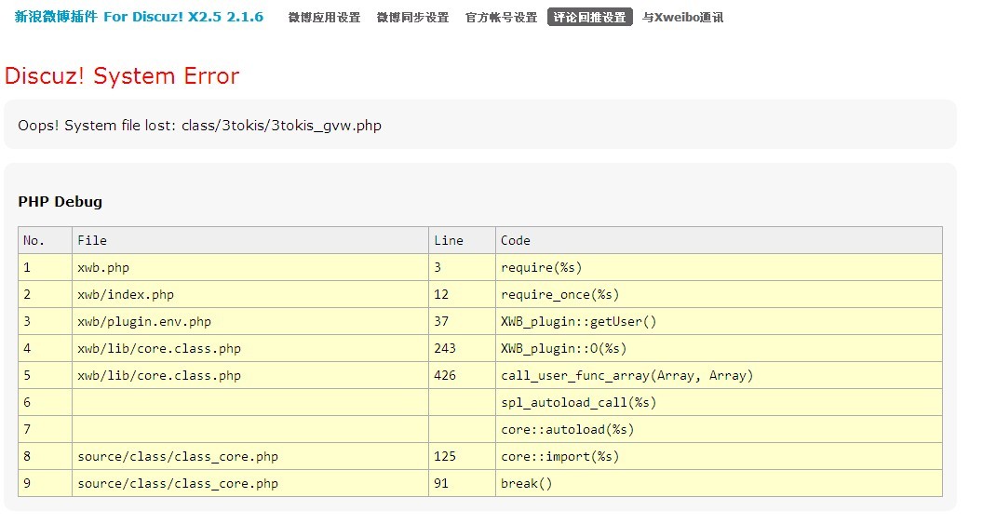This screenshot has width=983, height=524.
Task: Open the 与Xweibo通讯 tab
Action: point(682,18)
